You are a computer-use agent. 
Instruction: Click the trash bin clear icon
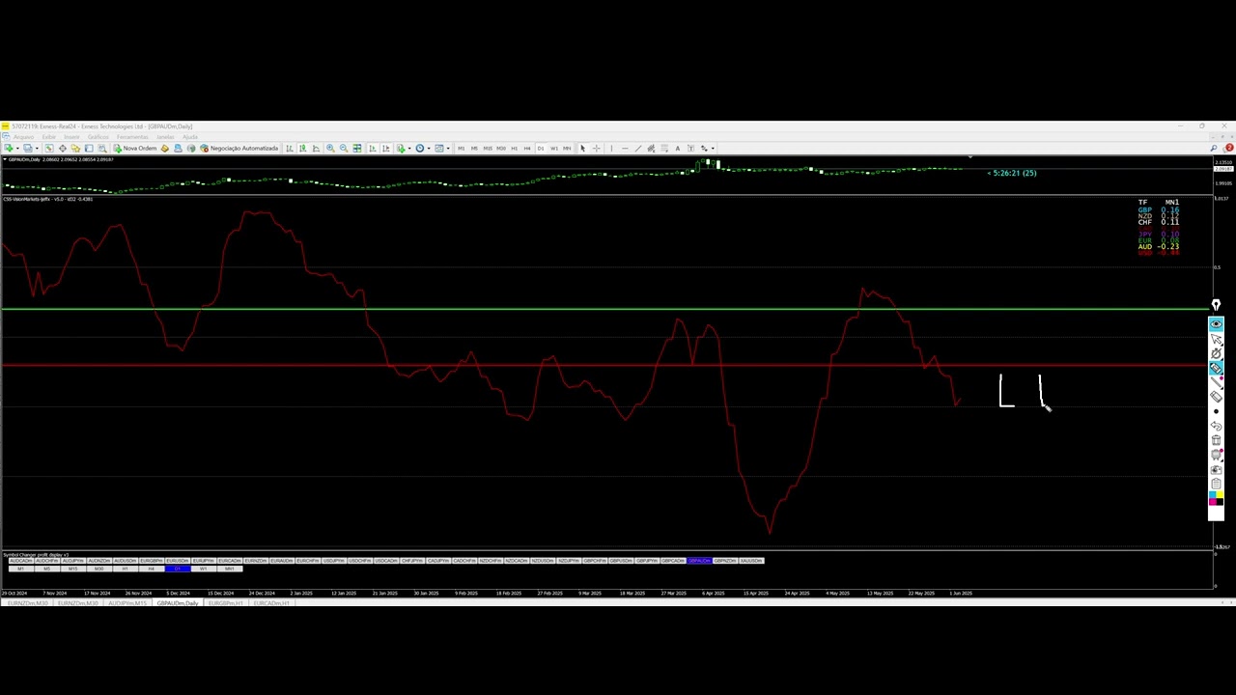point(1216,440)
